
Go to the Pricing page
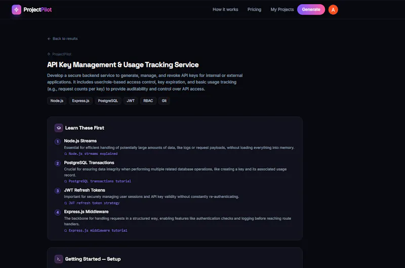pyautogui.click(x=254, y=10)
